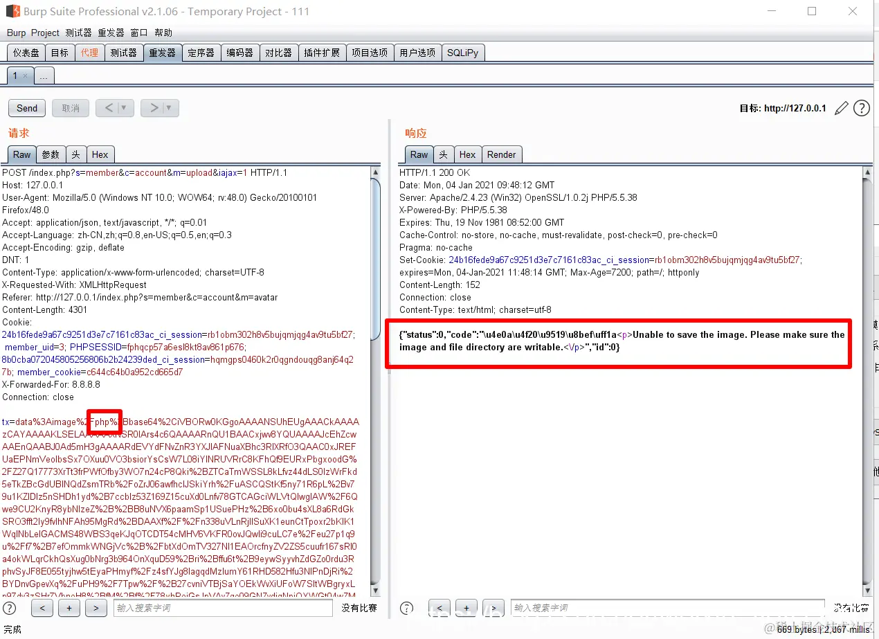The width and height of the screenshot is (879, 639).
Task: Focus the request search input field
Action: [224, 608]
